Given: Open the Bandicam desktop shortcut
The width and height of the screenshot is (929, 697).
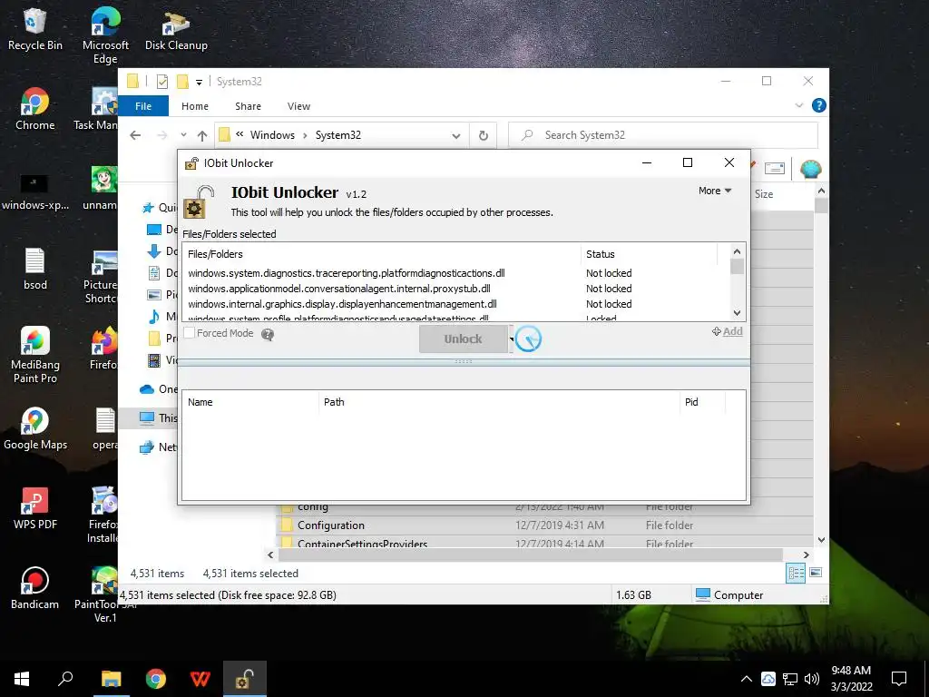Looking at the screenshot, I should (35, 588).
